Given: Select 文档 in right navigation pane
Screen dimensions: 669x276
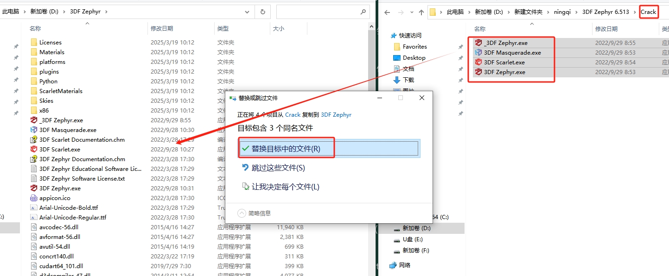Looking at the screenshot, I should [x=408, y=69].
